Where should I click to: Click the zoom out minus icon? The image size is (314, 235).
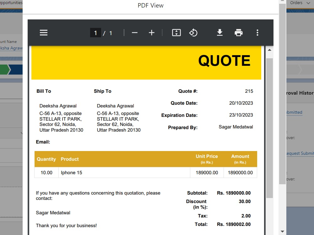click(135, 33)
